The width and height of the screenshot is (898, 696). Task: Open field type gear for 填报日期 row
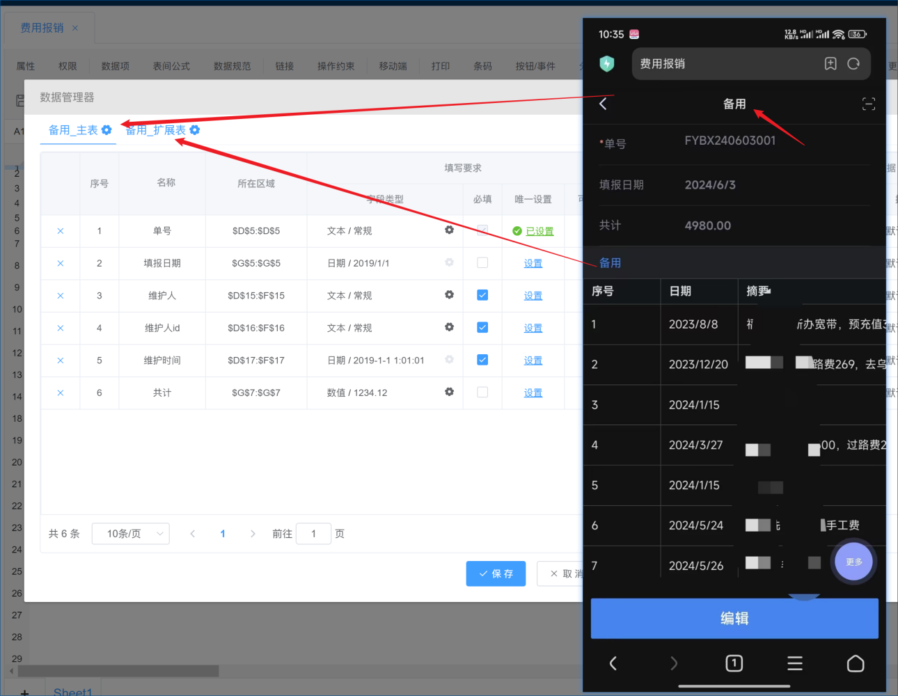coord(450,262)
